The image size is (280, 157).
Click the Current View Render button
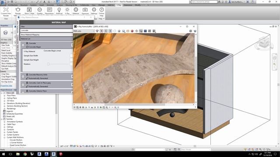(6, 12)
